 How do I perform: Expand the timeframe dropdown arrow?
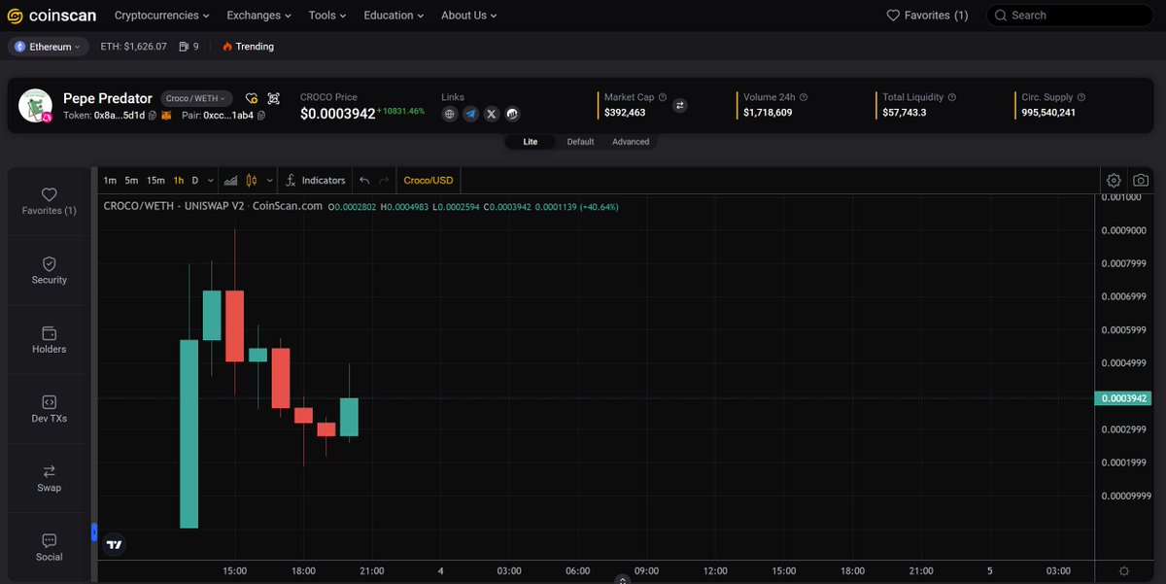click(210, 180)
